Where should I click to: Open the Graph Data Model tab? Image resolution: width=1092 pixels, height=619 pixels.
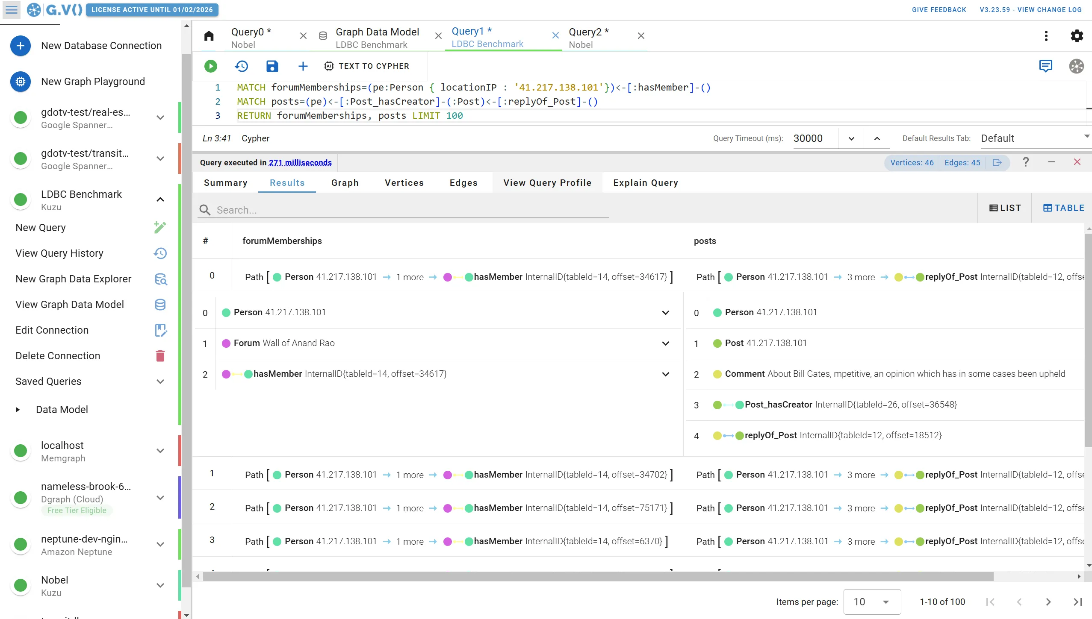pyautogui.click(x=377, y=38)
